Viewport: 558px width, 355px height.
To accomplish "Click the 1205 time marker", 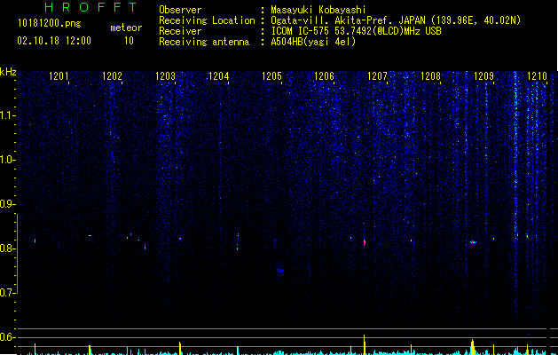I will point(271,76).
